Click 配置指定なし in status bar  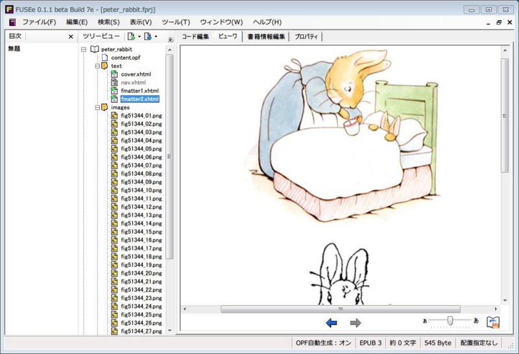pyautogui.click(x=479, y=343)
